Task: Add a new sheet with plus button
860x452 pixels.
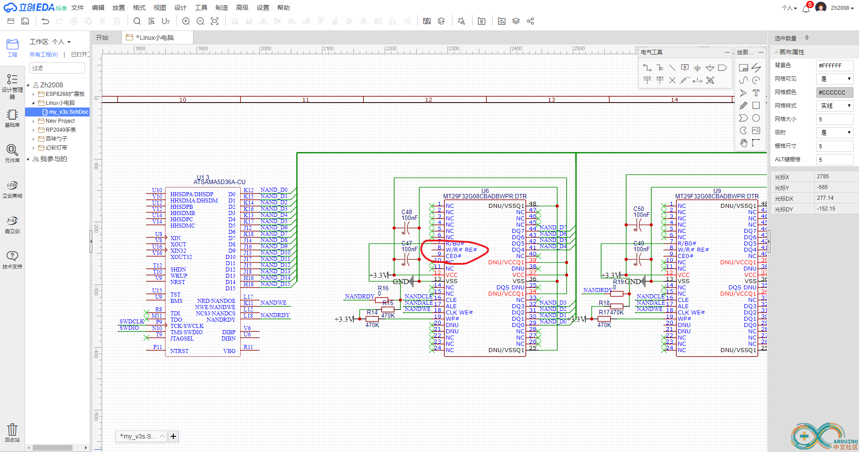Action: (173, 436)
